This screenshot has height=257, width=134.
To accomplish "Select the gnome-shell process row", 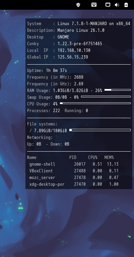I will [74, 164].
